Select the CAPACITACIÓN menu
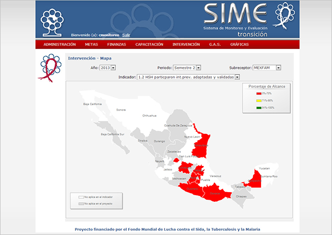 [149, 44]
